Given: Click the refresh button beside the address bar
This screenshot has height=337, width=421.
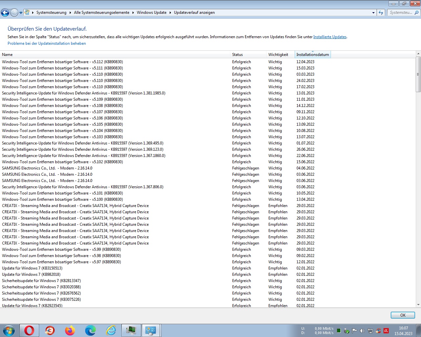Looking at the screenshot, I should coord(381,13).
